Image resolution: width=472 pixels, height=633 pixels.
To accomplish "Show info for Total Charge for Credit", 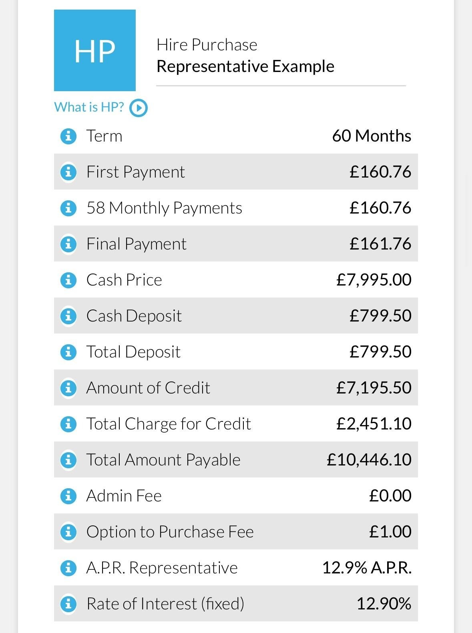I will pos(68,424).
